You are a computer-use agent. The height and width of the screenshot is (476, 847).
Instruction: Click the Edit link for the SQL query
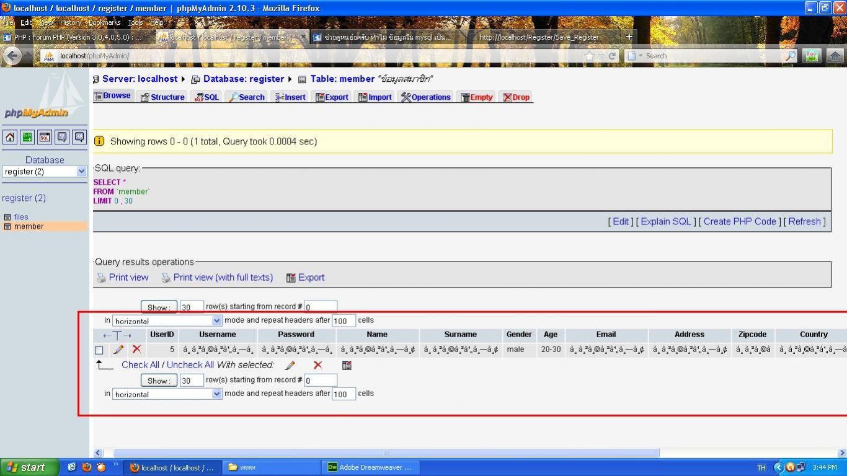pyautogui.click(x=621, y=221)
